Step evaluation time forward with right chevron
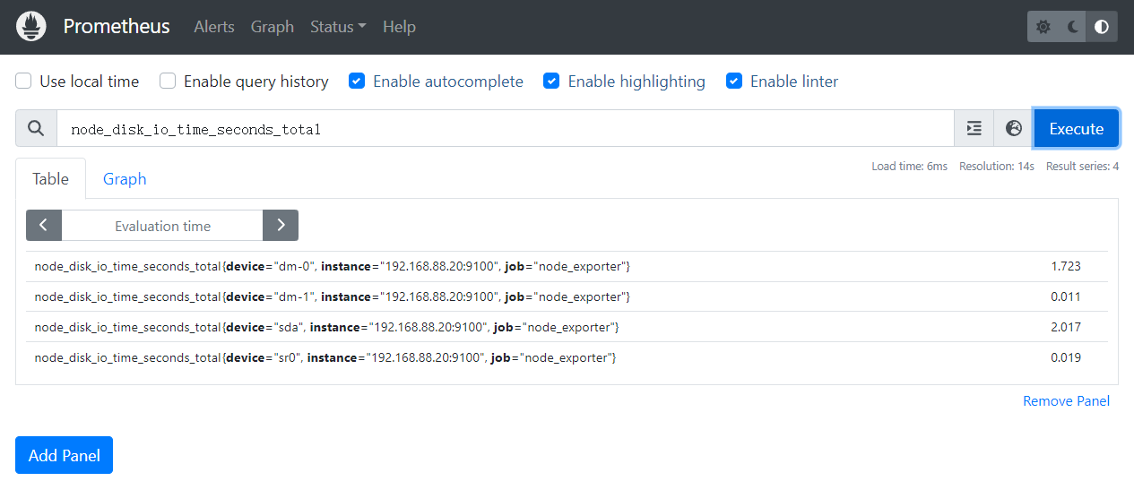The height and width of the screenshot is (481, 1134). [281, 226]
